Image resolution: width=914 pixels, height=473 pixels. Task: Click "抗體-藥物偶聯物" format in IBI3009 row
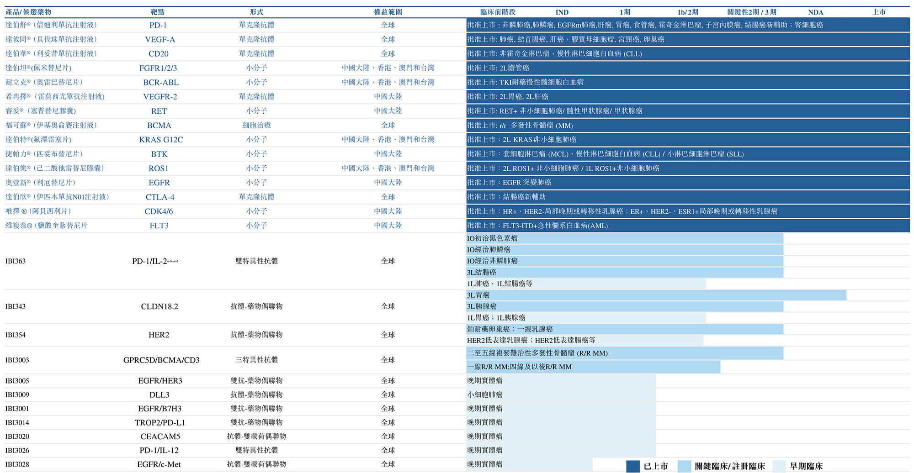tap(257, 394)
